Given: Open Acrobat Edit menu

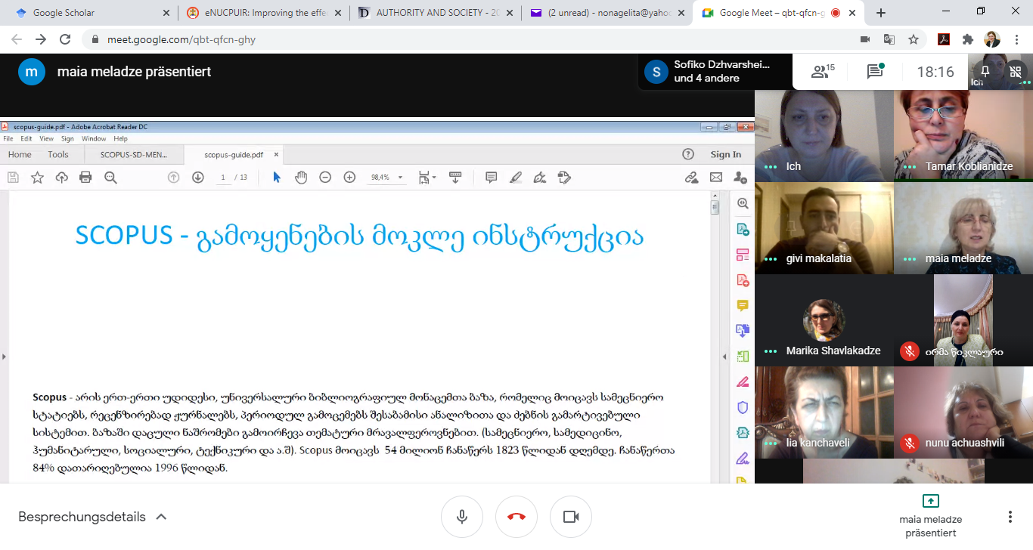Looking at the screenshot, I should tap(26, 139).
